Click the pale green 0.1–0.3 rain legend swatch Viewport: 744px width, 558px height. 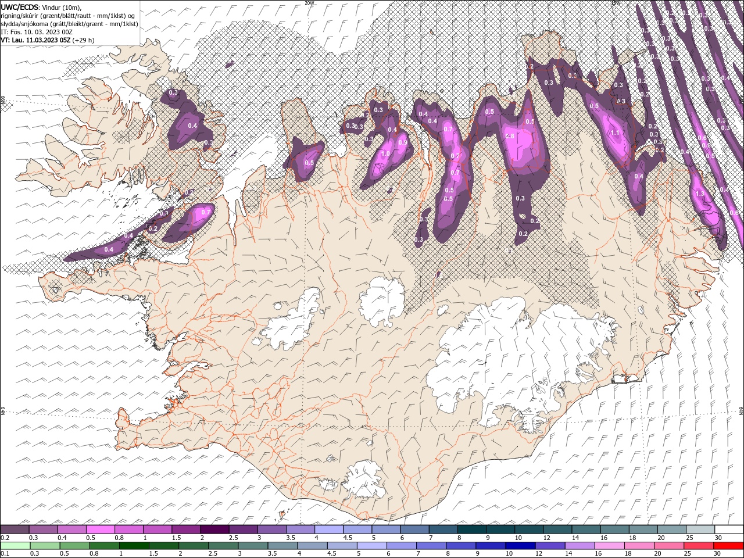(15, 546)
